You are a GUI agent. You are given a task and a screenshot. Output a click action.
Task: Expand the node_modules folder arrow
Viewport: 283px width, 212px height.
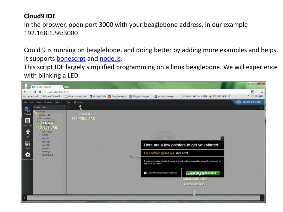37,121
